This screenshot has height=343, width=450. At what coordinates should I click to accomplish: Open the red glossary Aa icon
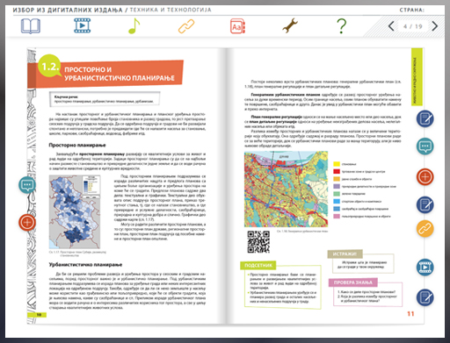[237, 26]
